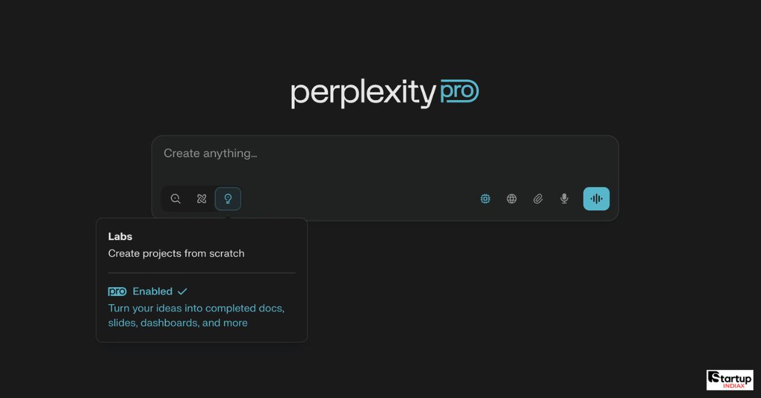Click 'Turn your ideas into completed docs' text
The image size is (761, 398).
click(196, 309)
